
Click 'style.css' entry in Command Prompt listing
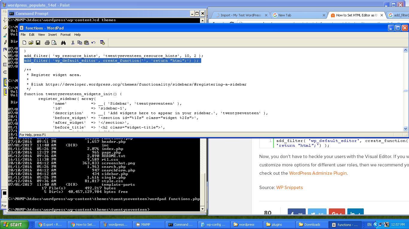coord(112,181)
